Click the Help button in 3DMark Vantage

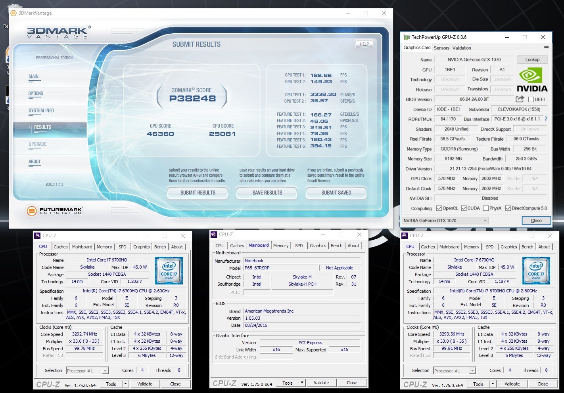(x=364, y=44)
